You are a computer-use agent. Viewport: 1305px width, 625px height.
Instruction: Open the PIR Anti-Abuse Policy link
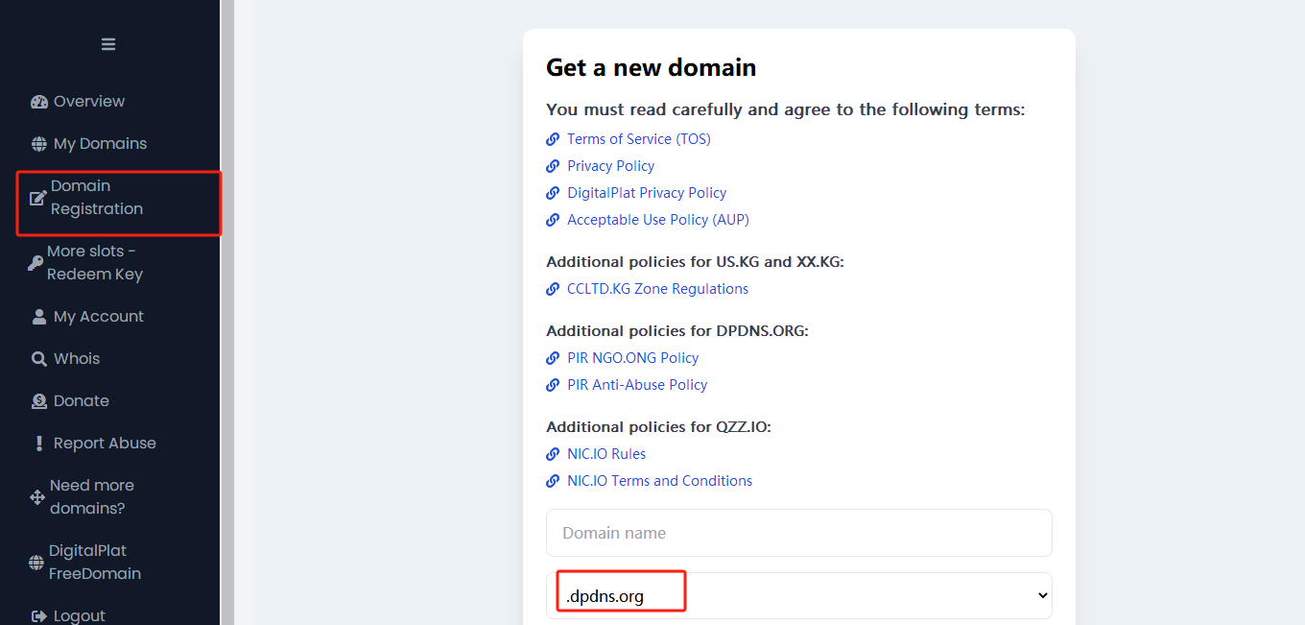(636, 385)
